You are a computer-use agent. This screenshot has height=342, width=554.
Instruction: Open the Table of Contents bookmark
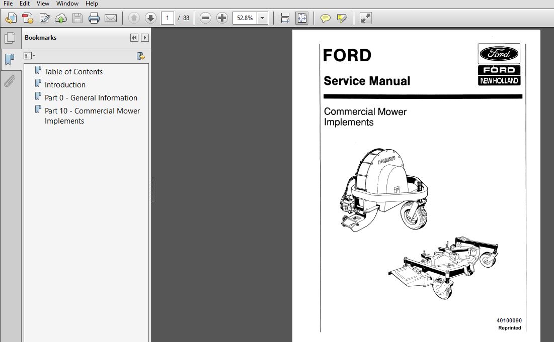pyautogui.click(x=73, y=72)
